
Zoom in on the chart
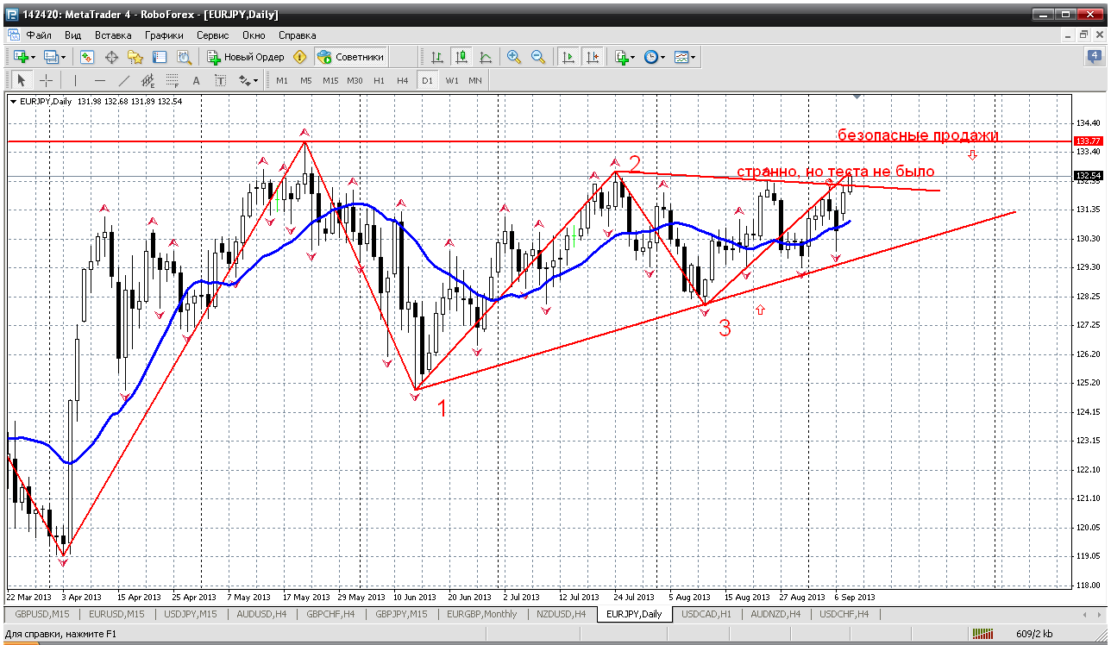pos(514,57)
